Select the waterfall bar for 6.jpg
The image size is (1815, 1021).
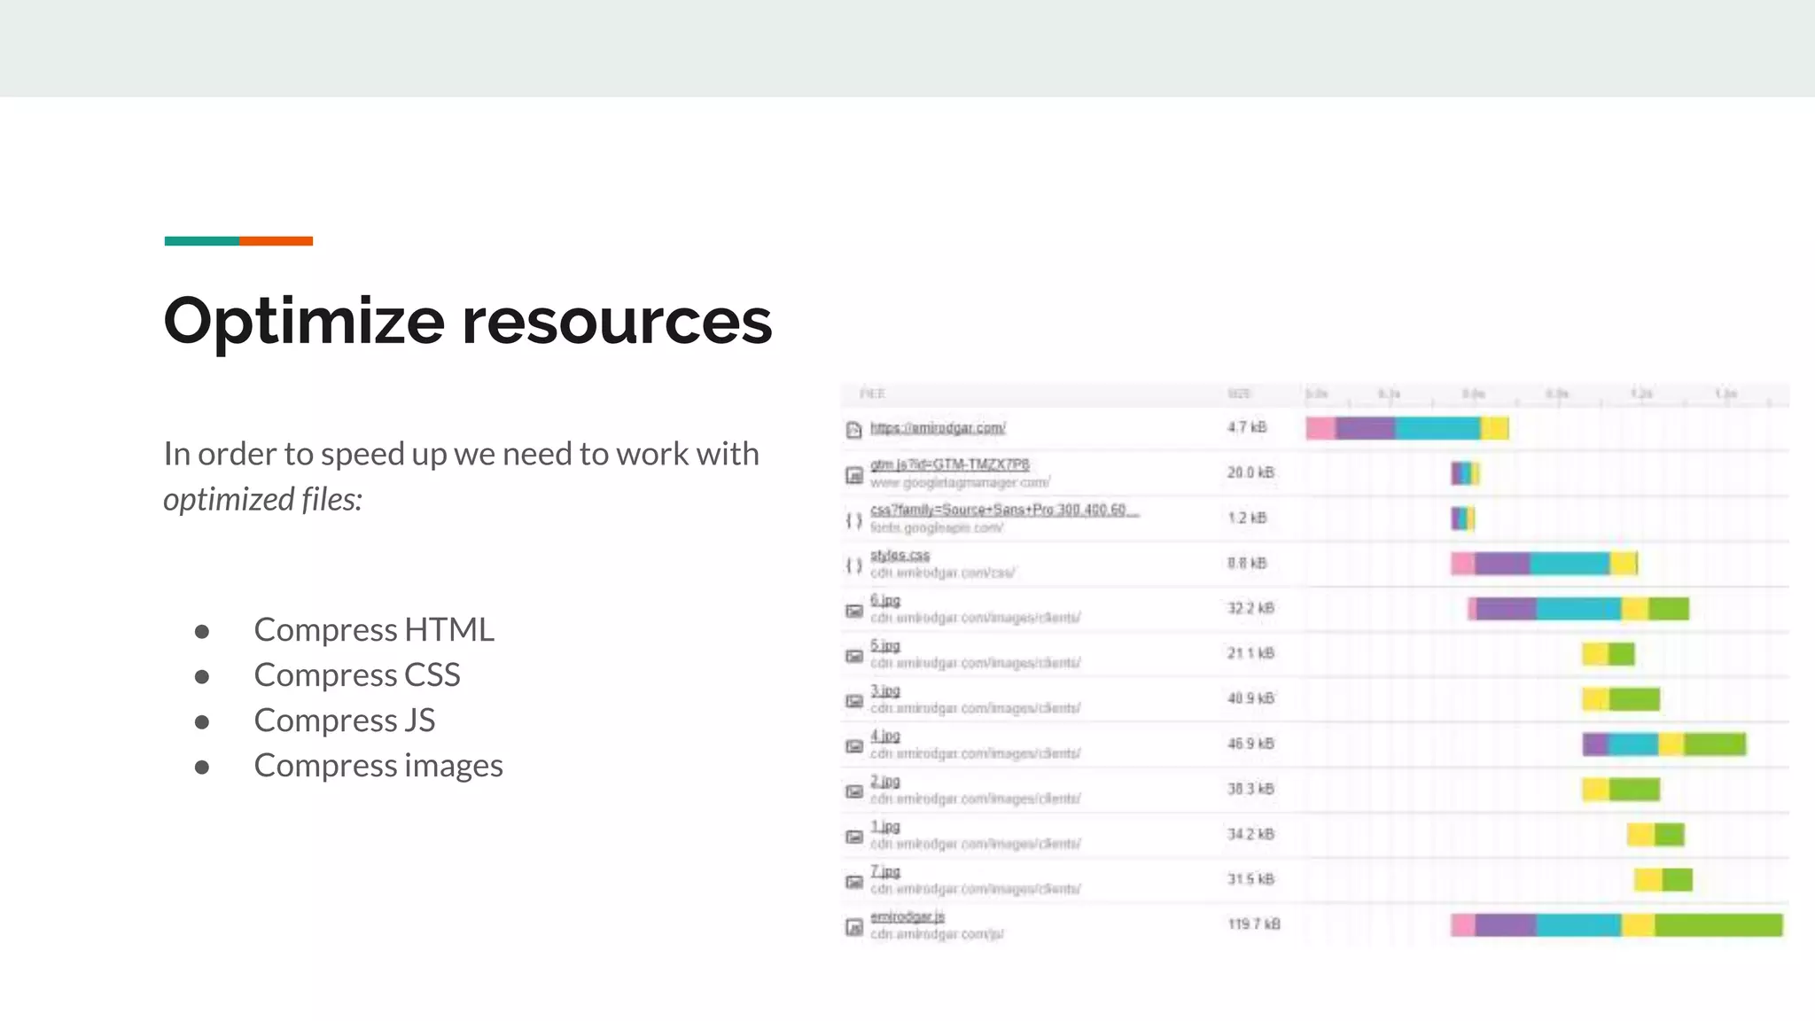[1578, 609]
